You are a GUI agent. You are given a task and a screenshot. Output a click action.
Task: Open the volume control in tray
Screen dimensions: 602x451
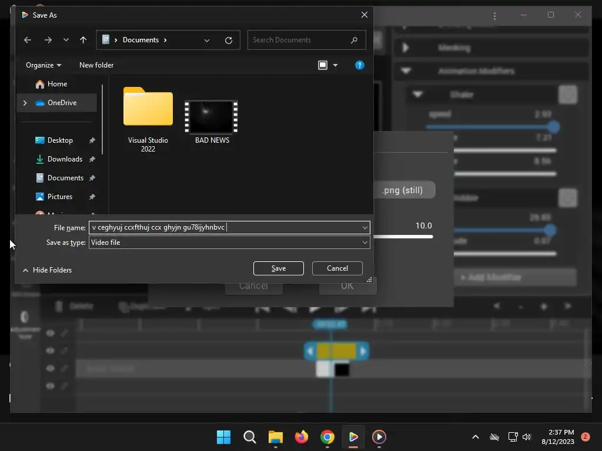[x=527, y=437]
